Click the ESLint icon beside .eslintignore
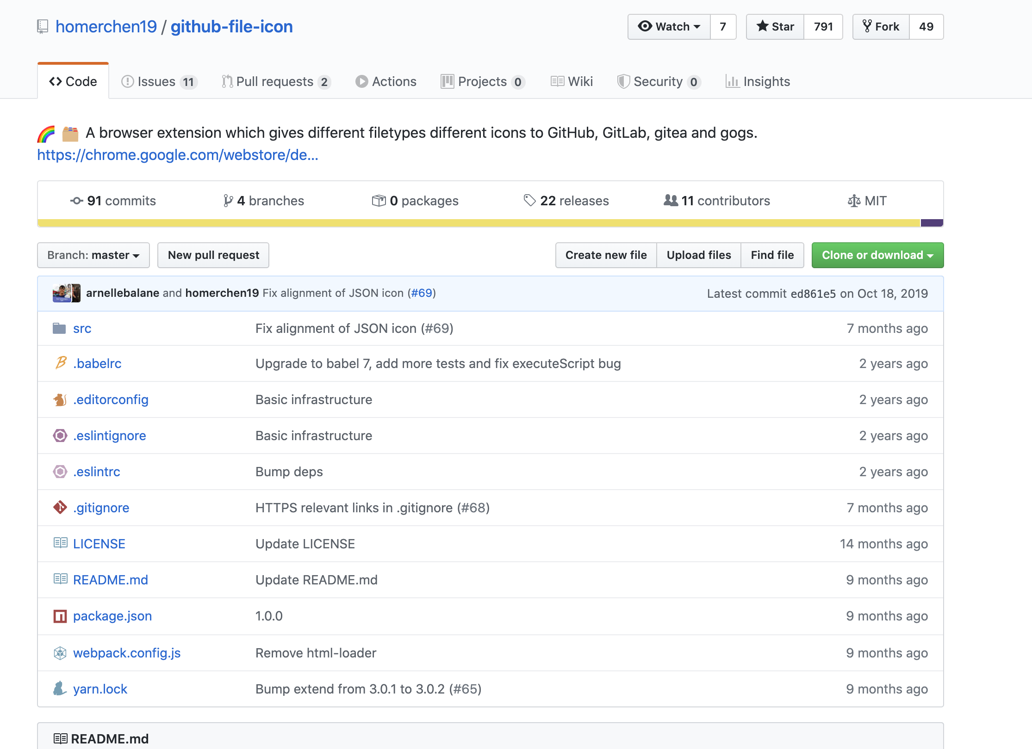The height and width of the screenshot is (749, 1032). (60, 436)
